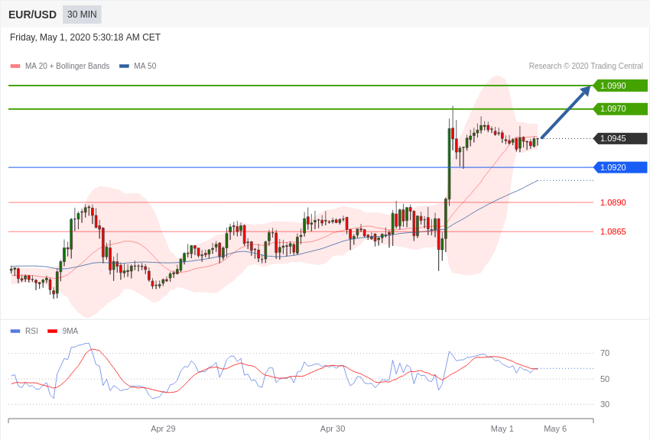Click the 1.0890 red support label
The width and height of the screenshot is (650, 440).
(613, 202)
